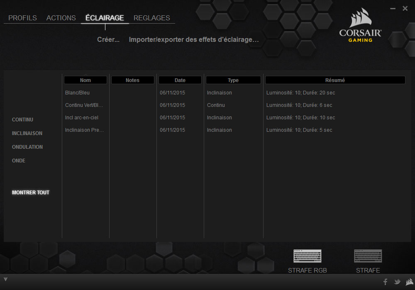This screenshot has height=290, width=415.
Task: Show only ONDULATION effects
Action: pyautogui.click(x=27, y=147)
